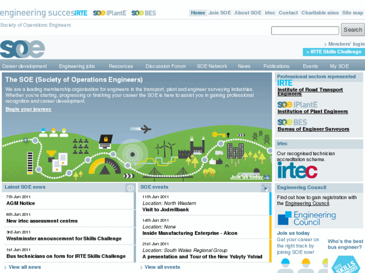Open Discussion Forum menu

coord(166,66)
